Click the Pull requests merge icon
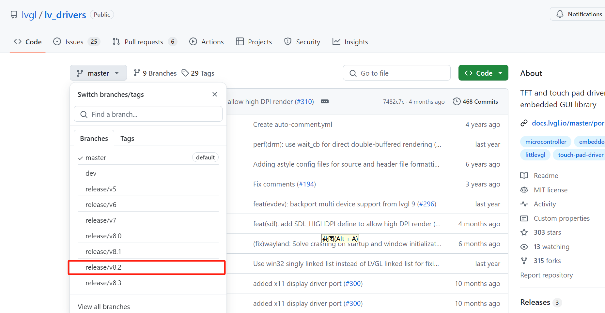 [x=116, y=42]
